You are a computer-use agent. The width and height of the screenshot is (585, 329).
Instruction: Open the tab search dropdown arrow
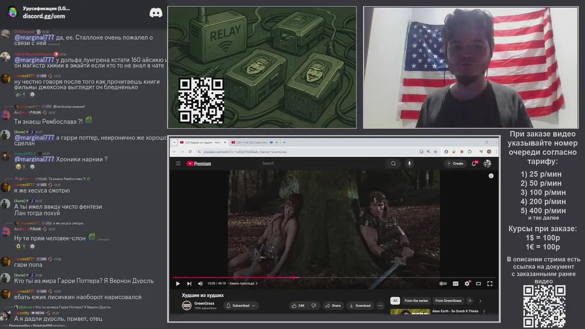[174, 143]
